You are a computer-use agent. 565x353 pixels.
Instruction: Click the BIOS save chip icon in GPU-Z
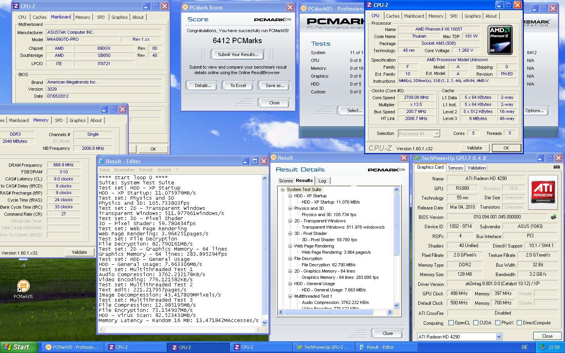tap(553, 217)
